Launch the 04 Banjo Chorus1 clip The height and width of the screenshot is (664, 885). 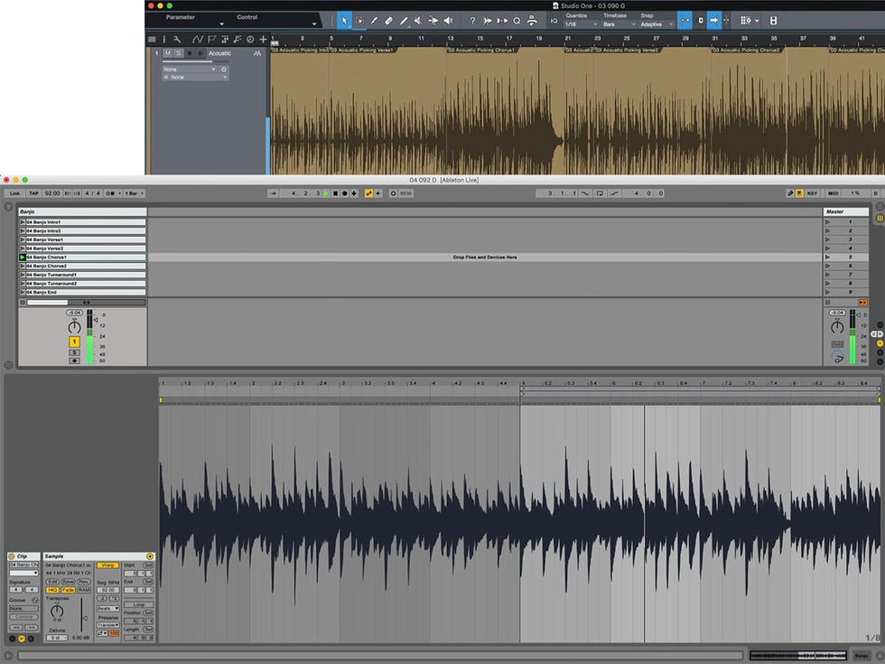point(23,257)
